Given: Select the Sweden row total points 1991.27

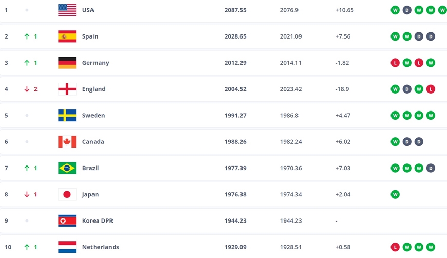Looking at the screenshot, I should pos(235,116).
